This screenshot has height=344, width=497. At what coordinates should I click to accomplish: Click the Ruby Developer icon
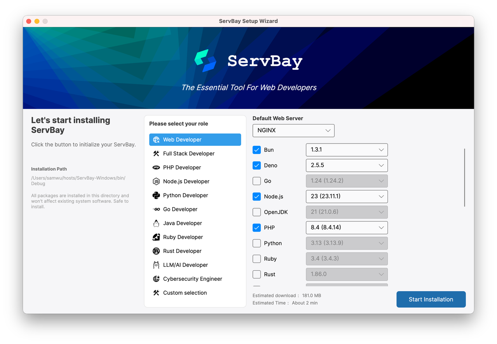[x=156, y=237]
